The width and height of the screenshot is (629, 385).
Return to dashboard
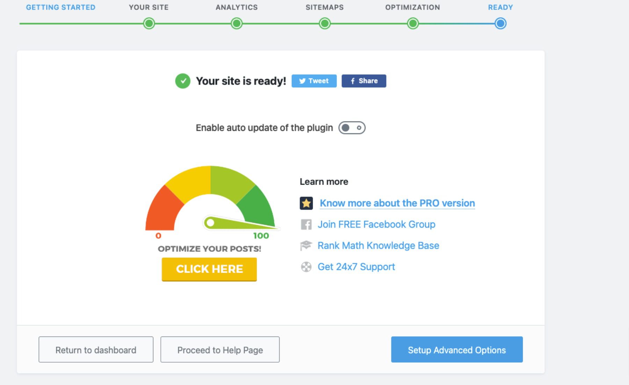pos(96,350)
